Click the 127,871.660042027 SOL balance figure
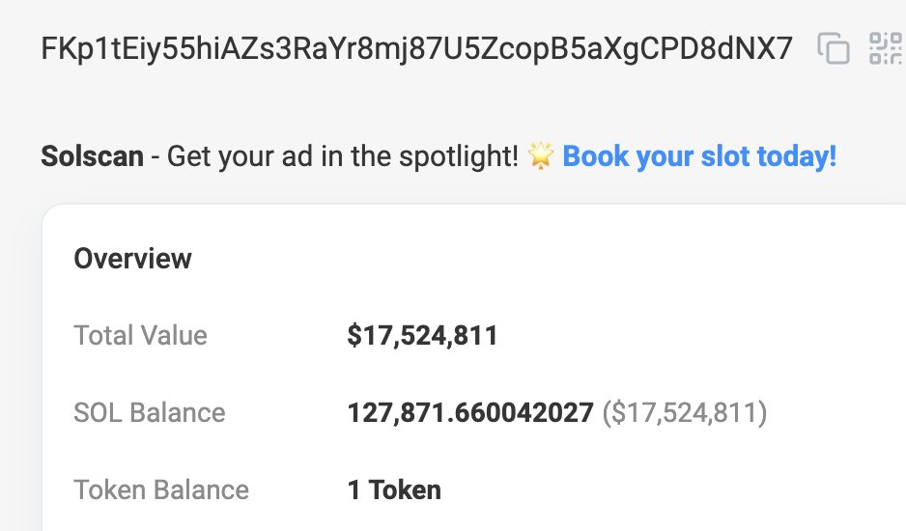Image resolution: width=906 pixels, height=531 pixels. 470,413
